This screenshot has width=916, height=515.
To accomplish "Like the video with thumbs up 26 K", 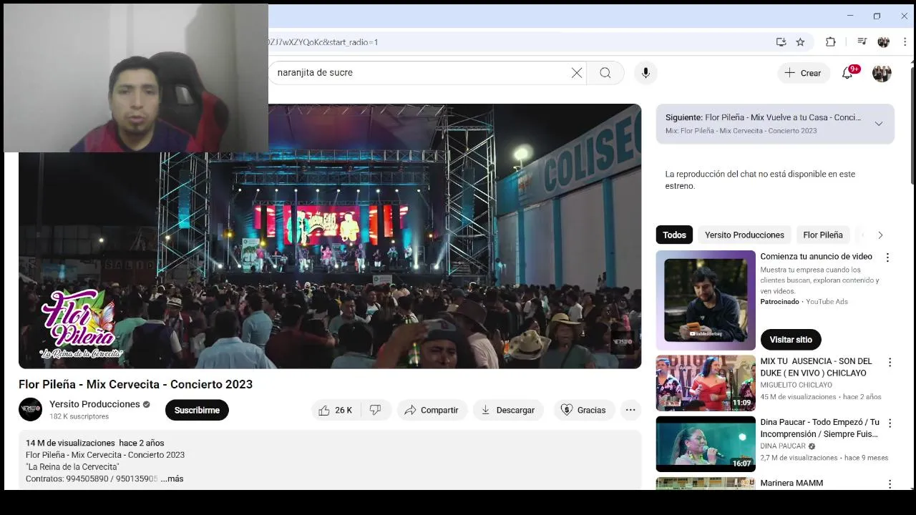I will (x=336, y=410).
